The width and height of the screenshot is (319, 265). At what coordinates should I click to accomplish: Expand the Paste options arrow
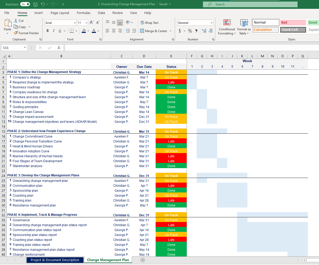tap(7, 33)
